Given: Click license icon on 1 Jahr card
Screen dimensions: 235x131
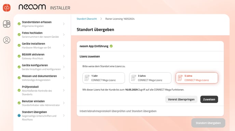Looking at the screenshot, I should coord(87,78).
